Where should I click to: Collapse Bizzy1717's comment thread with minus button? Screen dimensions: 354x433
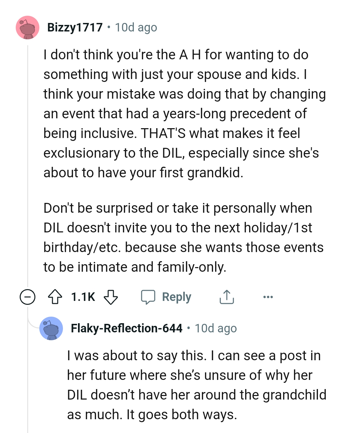28,297
